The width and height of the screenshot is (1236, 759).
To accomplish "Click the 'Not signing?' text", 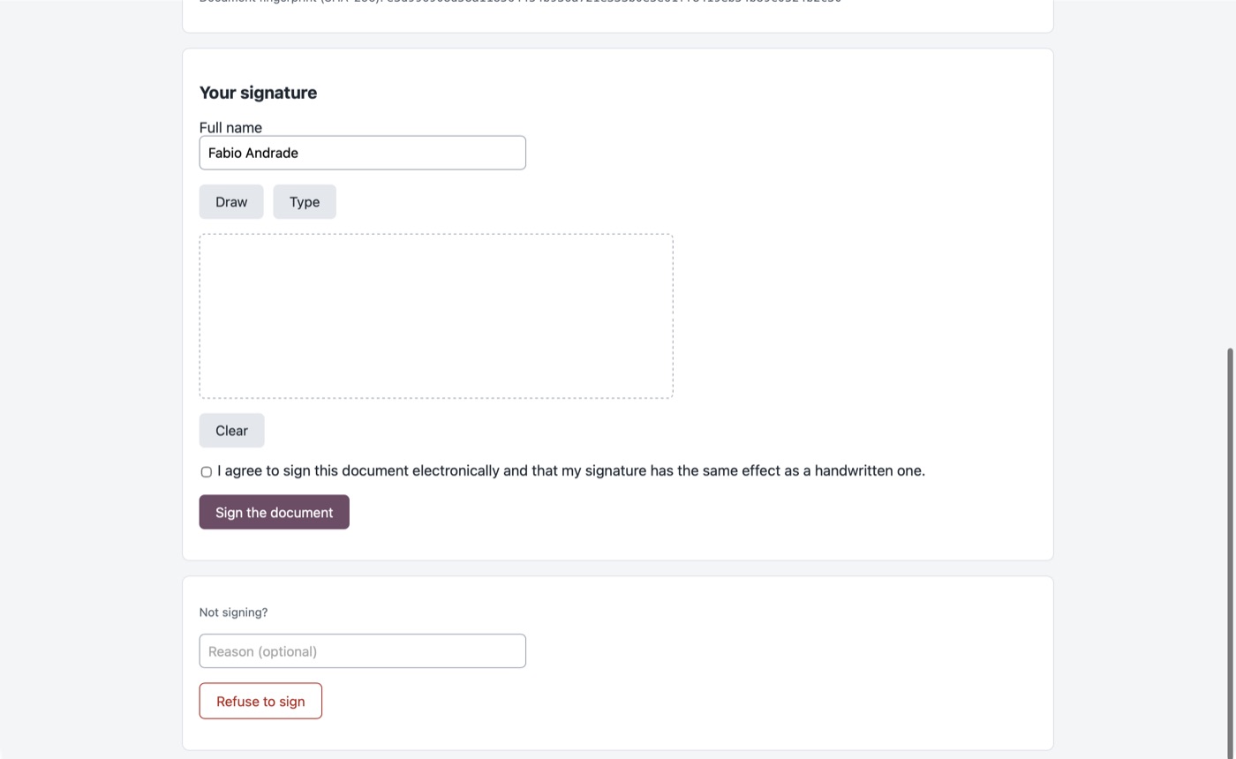I will (233, 612).
